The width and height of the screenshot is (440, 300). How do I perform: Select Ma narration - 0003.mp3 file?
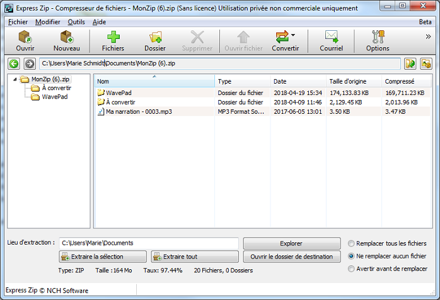[x=263, y=112]
